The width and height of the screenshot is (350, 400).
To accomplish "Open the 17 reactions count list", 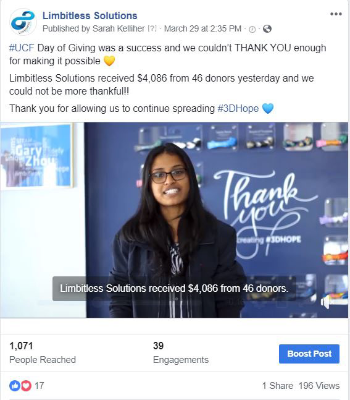I will [40, 385].
